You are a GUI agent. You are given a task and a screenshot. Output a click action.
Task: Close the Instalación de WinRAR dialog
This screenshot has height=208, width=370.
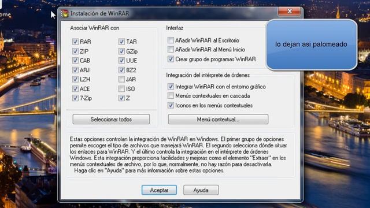pos(290,12)
